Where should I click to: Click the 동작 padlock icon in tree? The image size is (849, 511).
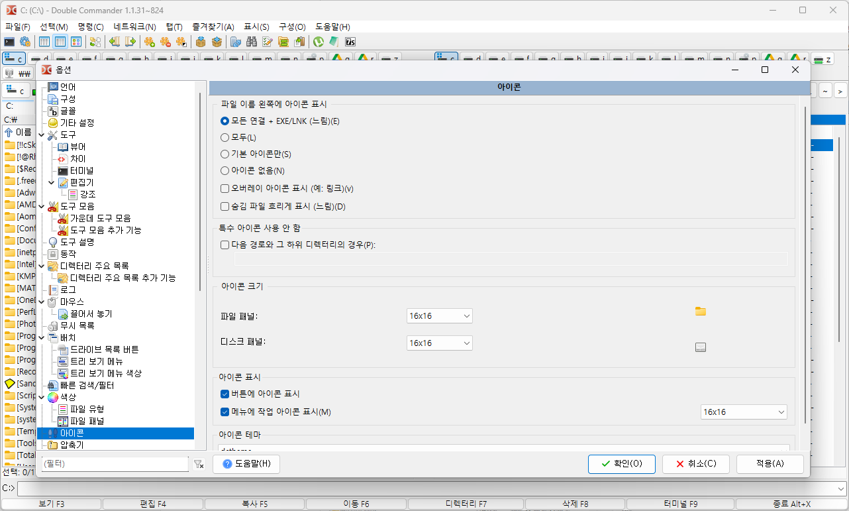click(x=53, y=254)
